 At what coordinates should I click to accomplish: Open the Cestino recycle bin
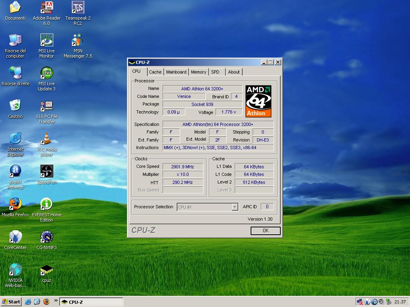(15, 109)
